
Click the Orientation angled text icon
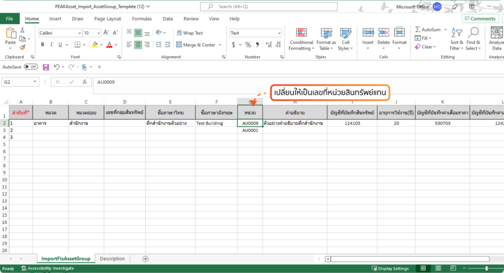coord(158,33)
